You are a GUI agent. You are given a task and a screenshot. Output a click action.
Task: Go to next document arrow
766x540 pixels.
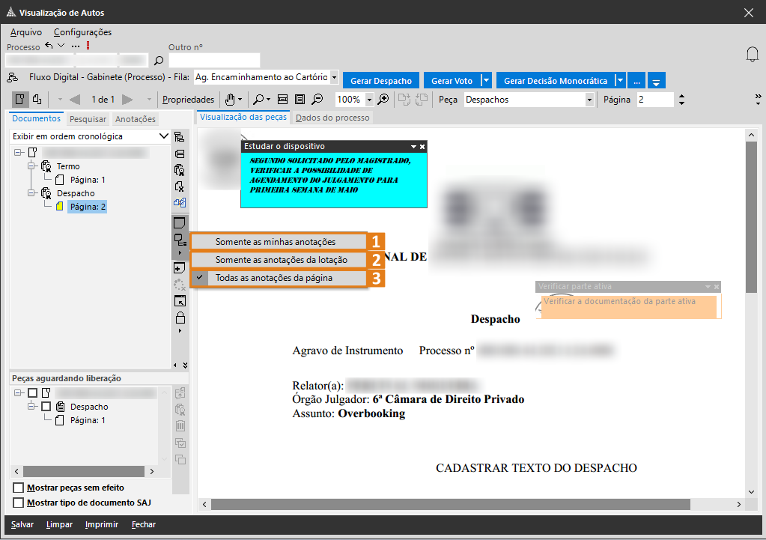(x=127, y=100)
